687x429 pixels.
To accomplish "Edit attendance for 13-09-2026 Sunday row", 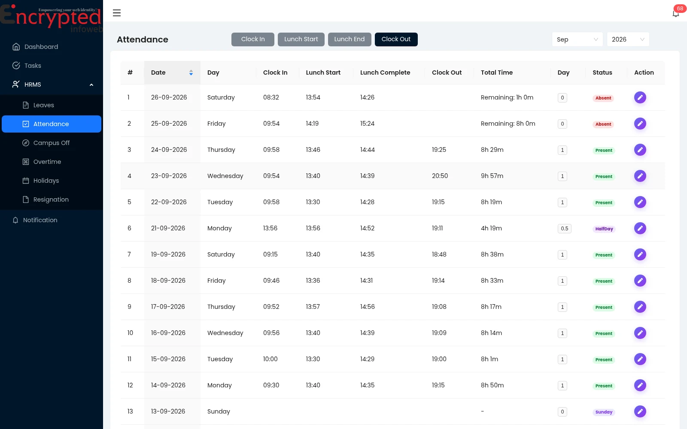I will pos(640,411).
